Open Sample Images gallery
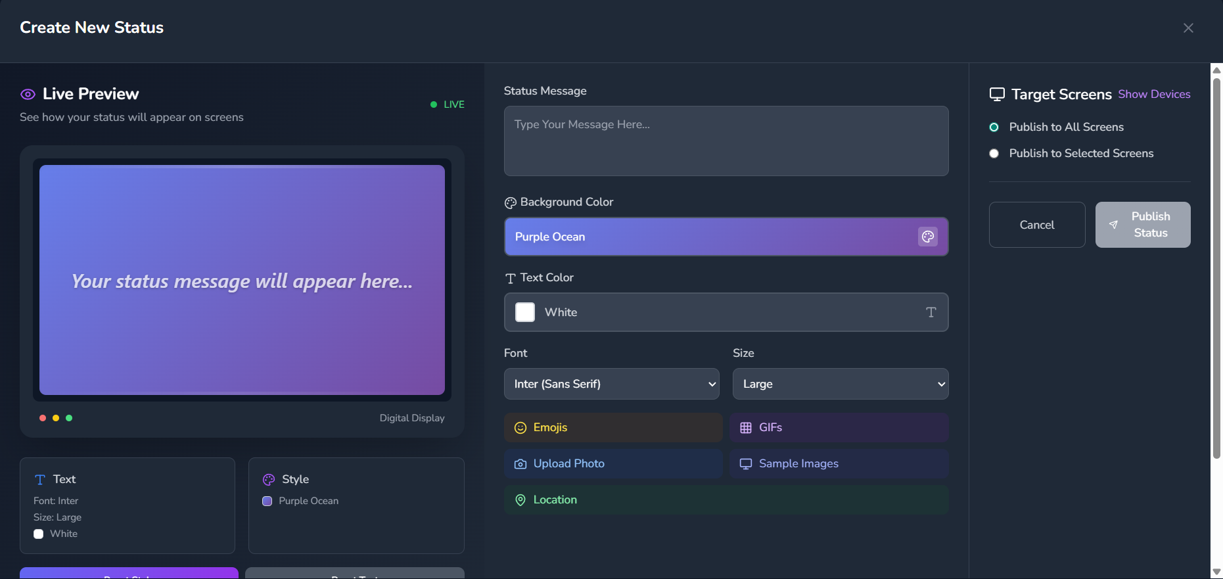This screenshot has height=579, width=1223. pyautogui.click(x=839, y=464)
